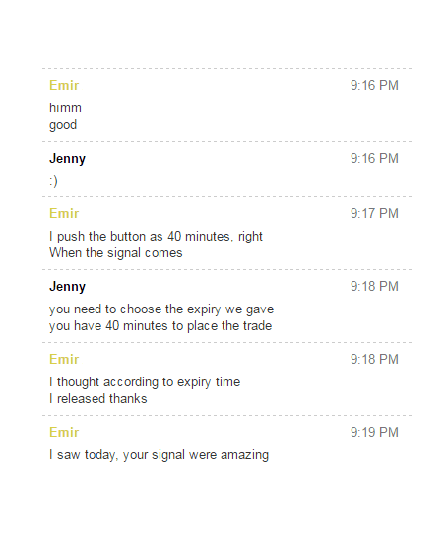Click the 9:18 PM timestamp beside Jenny
Screen dimensions: 448x550
pos(374,286)
